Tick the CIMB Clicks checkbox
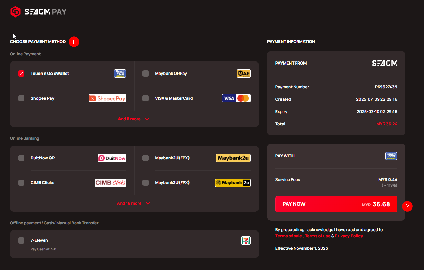The height and width of the screenshot is (270, 424). [x=21, y=183]
